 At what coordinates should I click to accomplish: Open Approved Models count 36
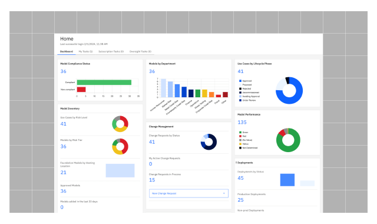pos(63,191)
